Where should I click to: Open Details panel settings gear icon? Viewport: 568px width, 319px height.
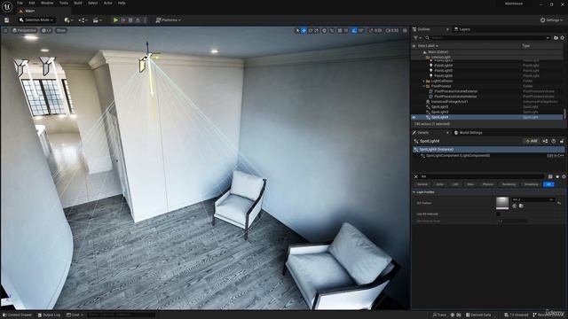pyautogui.click(x=564, y=176)
